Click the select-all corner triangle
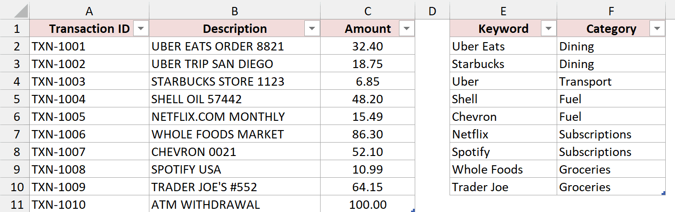Viewport: 675px width, 212px height. pyautogui.click(x=20, y=11)
